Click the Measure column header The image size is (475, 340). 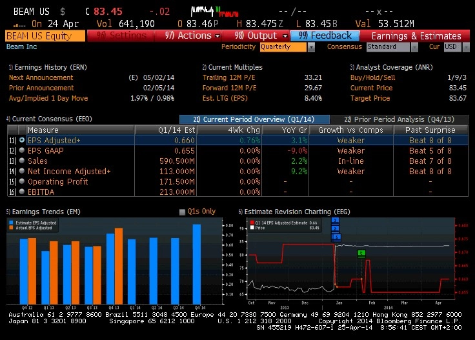coord(81,130)
